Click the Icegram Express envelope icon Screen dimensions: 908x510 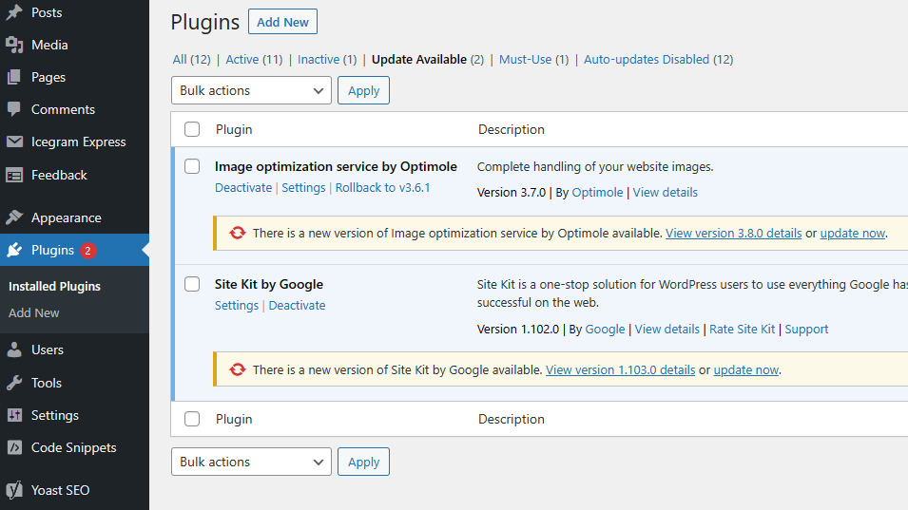coord(14,142)
